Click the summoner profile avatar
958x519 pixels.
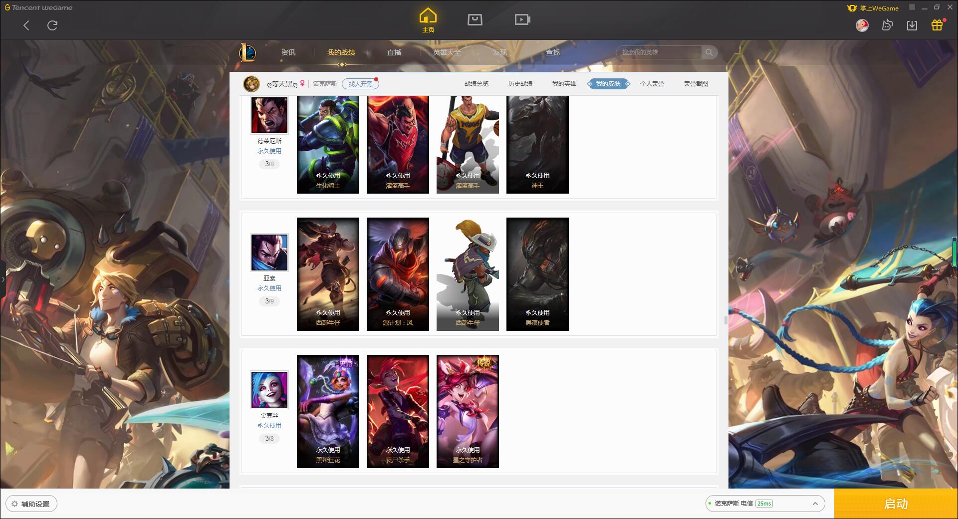pyautogui.click(x=251, y=84)
